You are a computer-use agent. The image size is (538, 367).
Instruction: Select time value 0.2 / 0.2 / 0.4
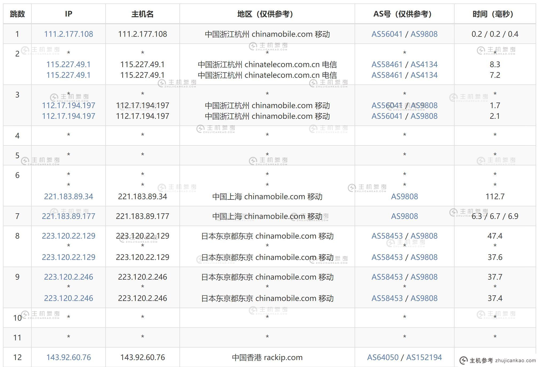(495, 34)
